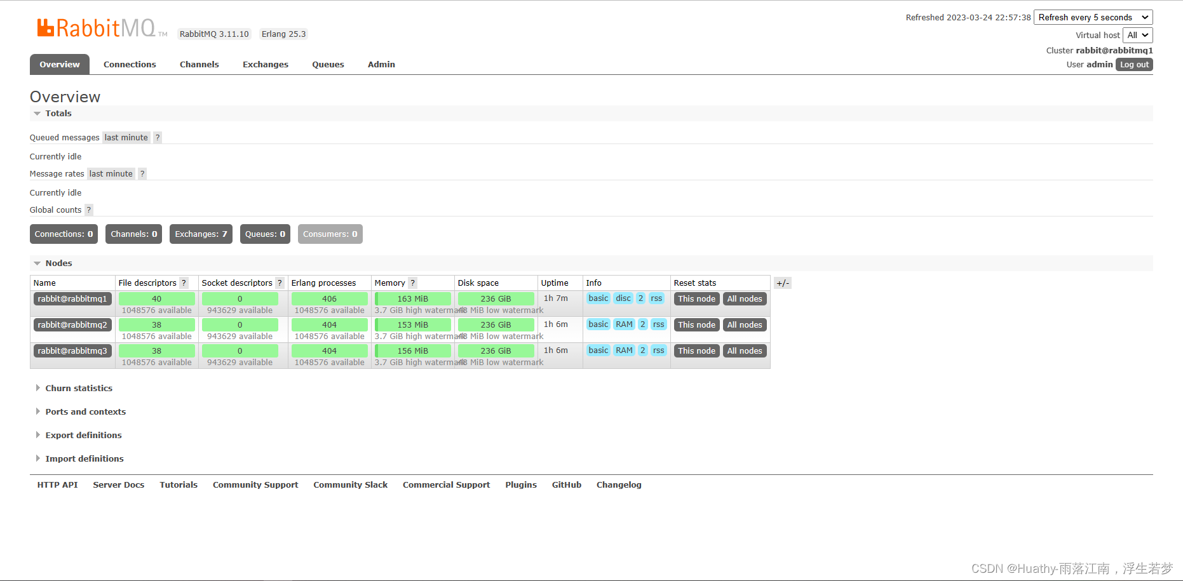This screenshot has width=1183, height=581.
Task: Click the rss tag on rabbitmq3
Action: pyautogui.click(x=659, y=350)
